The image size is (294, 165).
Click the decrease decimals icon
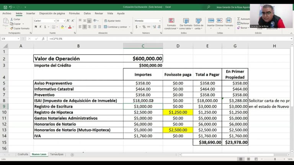click(159, 27)
